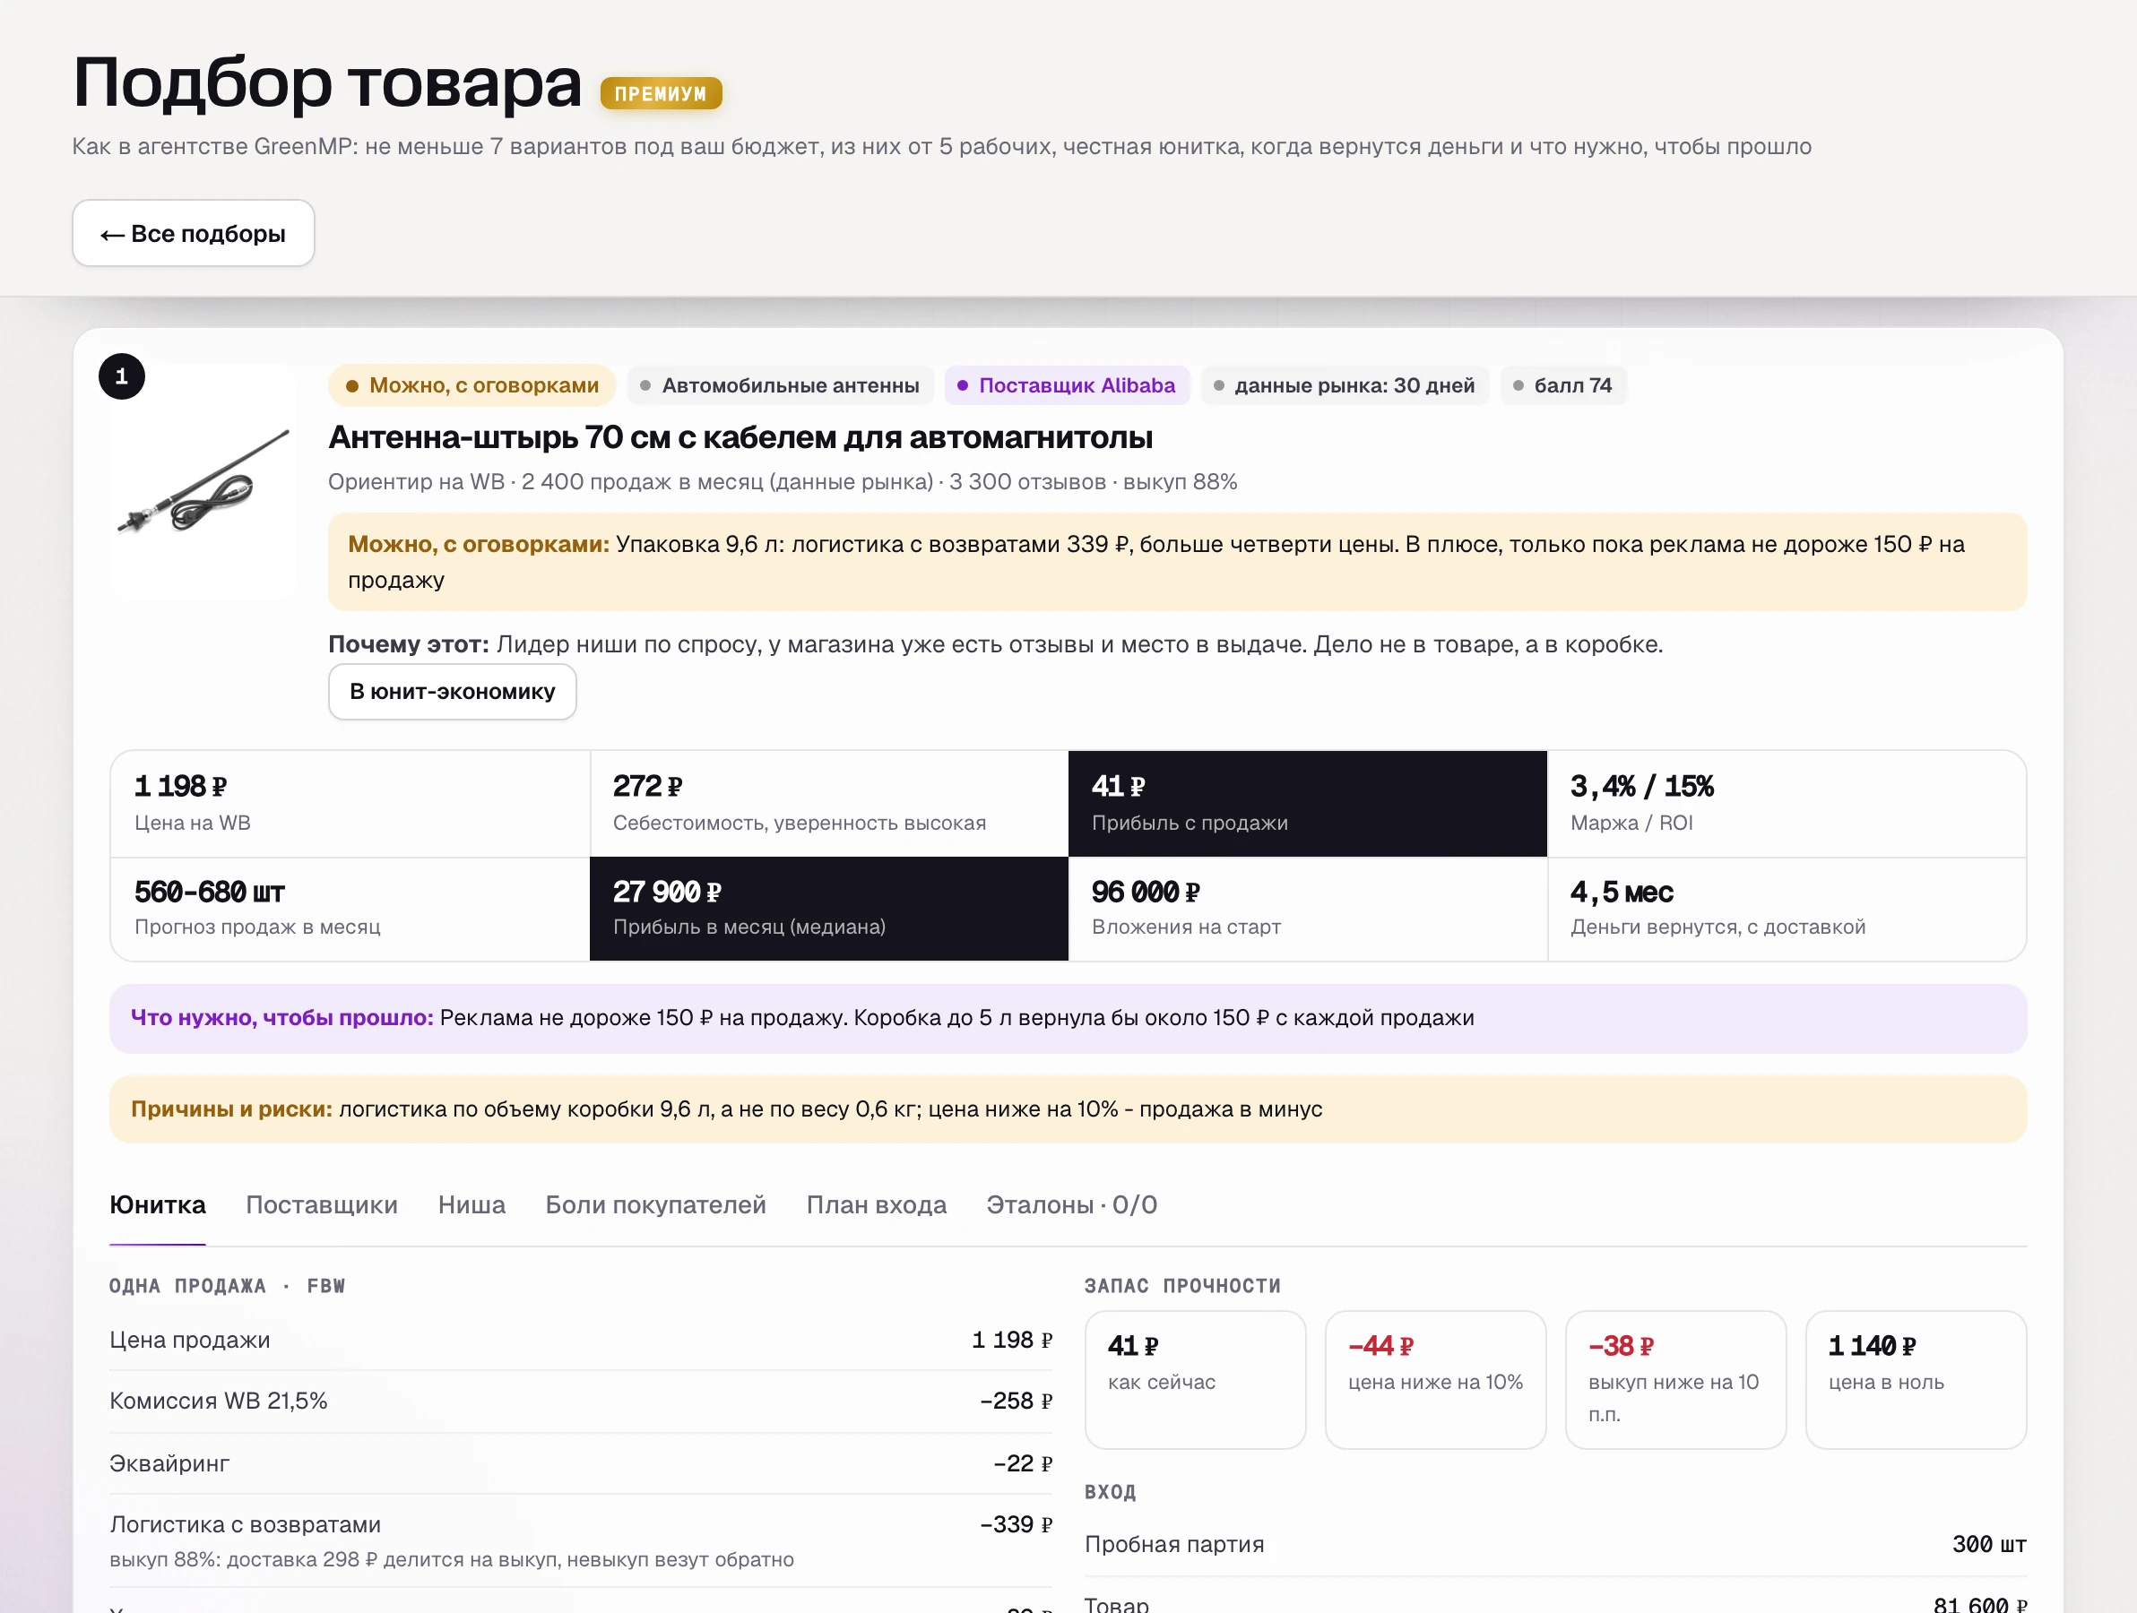This screenshot has width=2137, height=1613.
Task: Click the "Можно, с оговорками" status tag
Action: point(472,385)
